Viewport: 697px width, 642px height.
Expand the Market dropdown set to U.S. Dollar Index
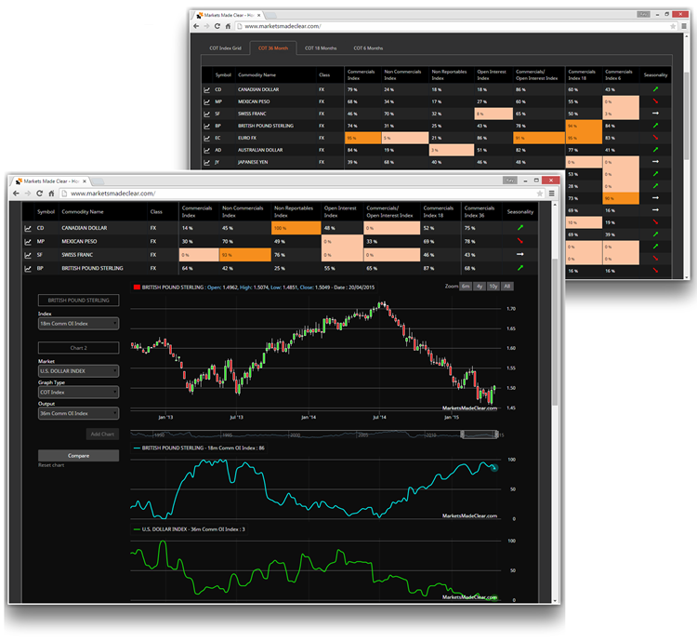click(78, 370)
